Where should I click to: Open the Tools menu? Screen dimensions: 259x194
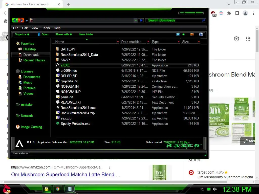tap(46, 28)
